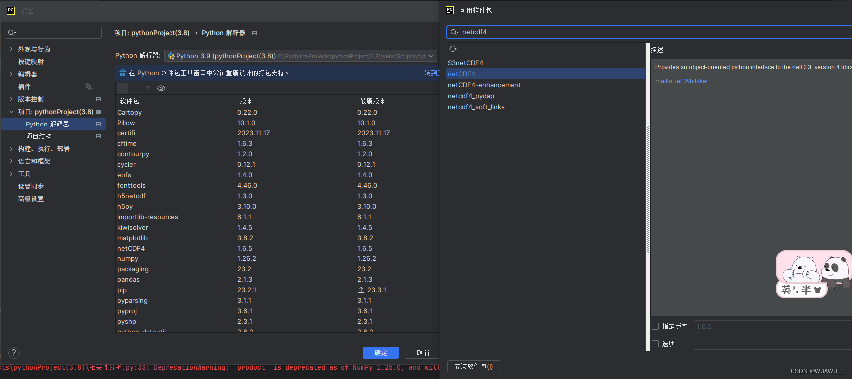
Task: Click the help question mark button
Action: click(14, 353)
